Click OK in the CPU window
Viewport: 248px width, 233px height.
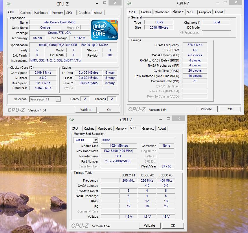(x=109, y=110)
